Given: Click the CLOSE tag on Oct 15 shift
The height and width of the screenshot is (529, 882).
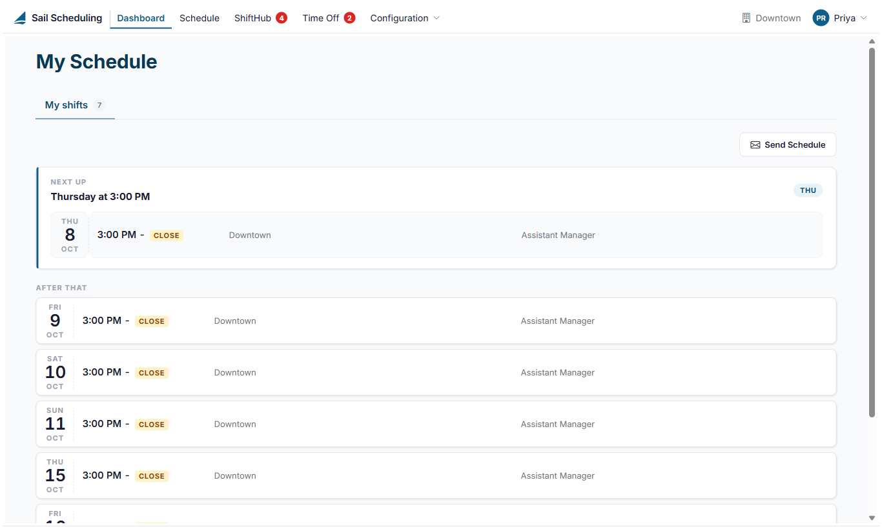Looking at the screenshot, I should coord(152,476).
